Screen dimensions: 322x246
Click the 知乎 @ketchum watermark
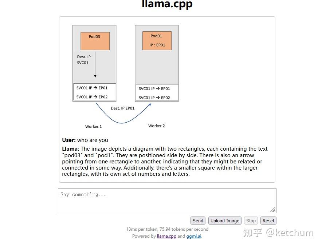[x=279, y=233]
